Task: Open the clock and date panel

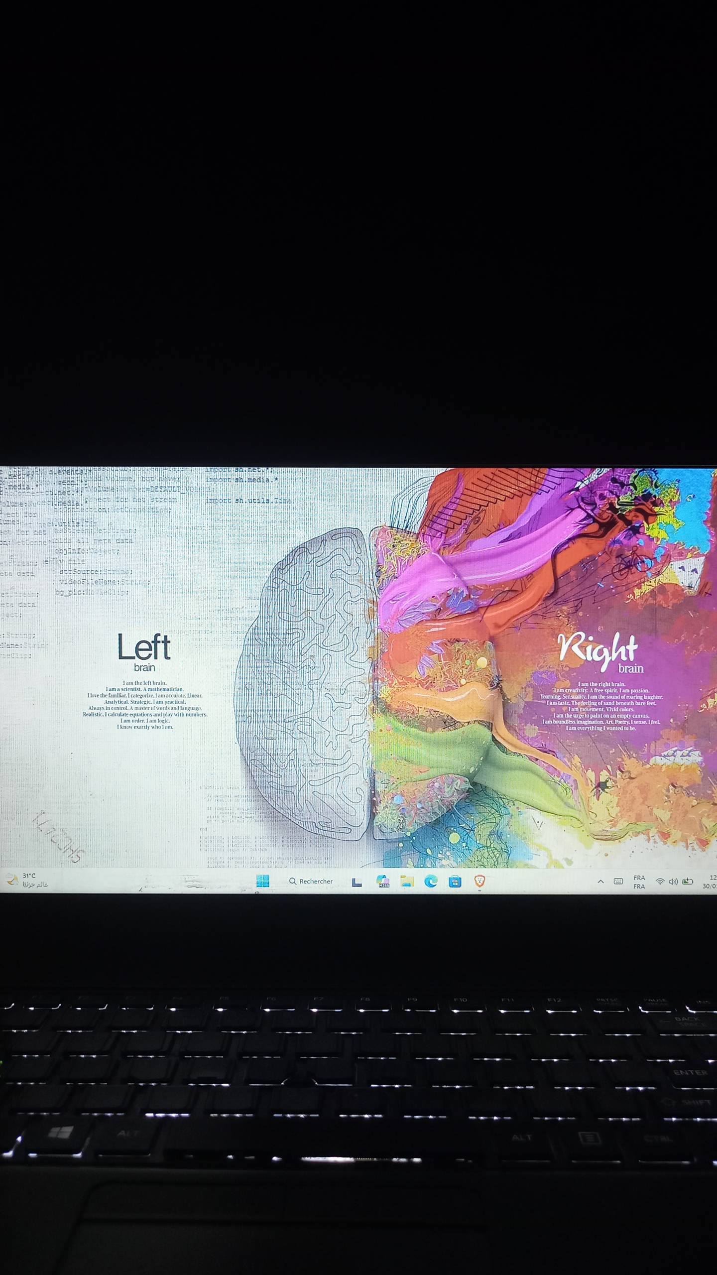Action: [710, 882]
